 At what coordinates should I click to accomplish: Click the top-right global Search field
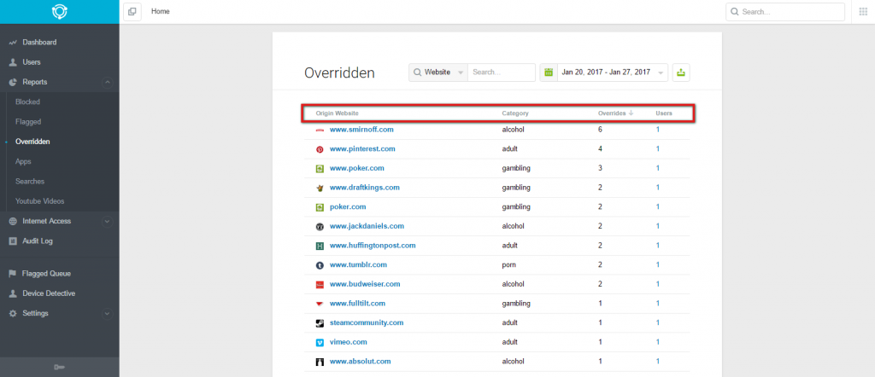point(785,12)
